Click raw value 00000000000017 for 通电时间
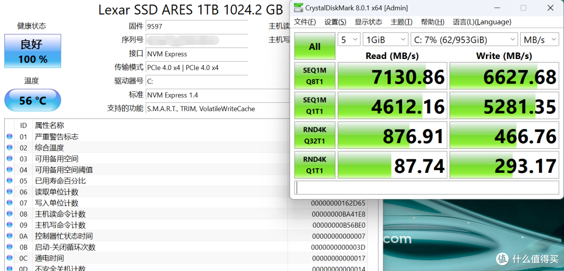 point(338,258)
